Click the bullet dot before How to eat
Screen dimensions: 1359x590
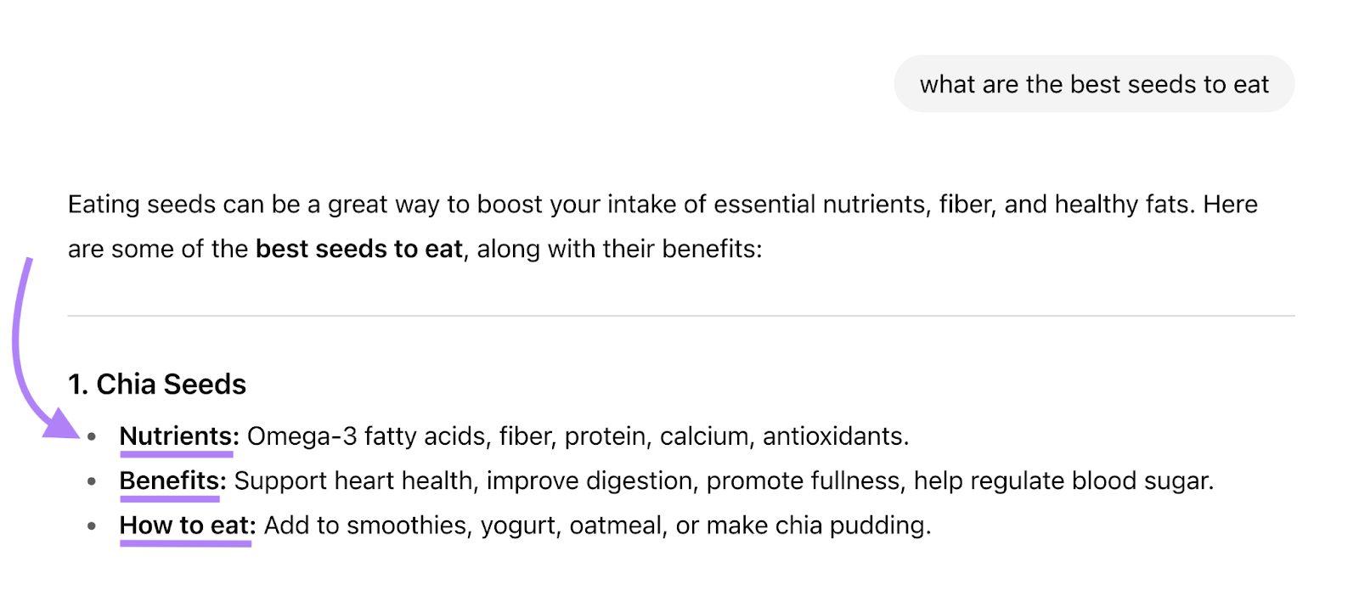click(x=92, y=526)
